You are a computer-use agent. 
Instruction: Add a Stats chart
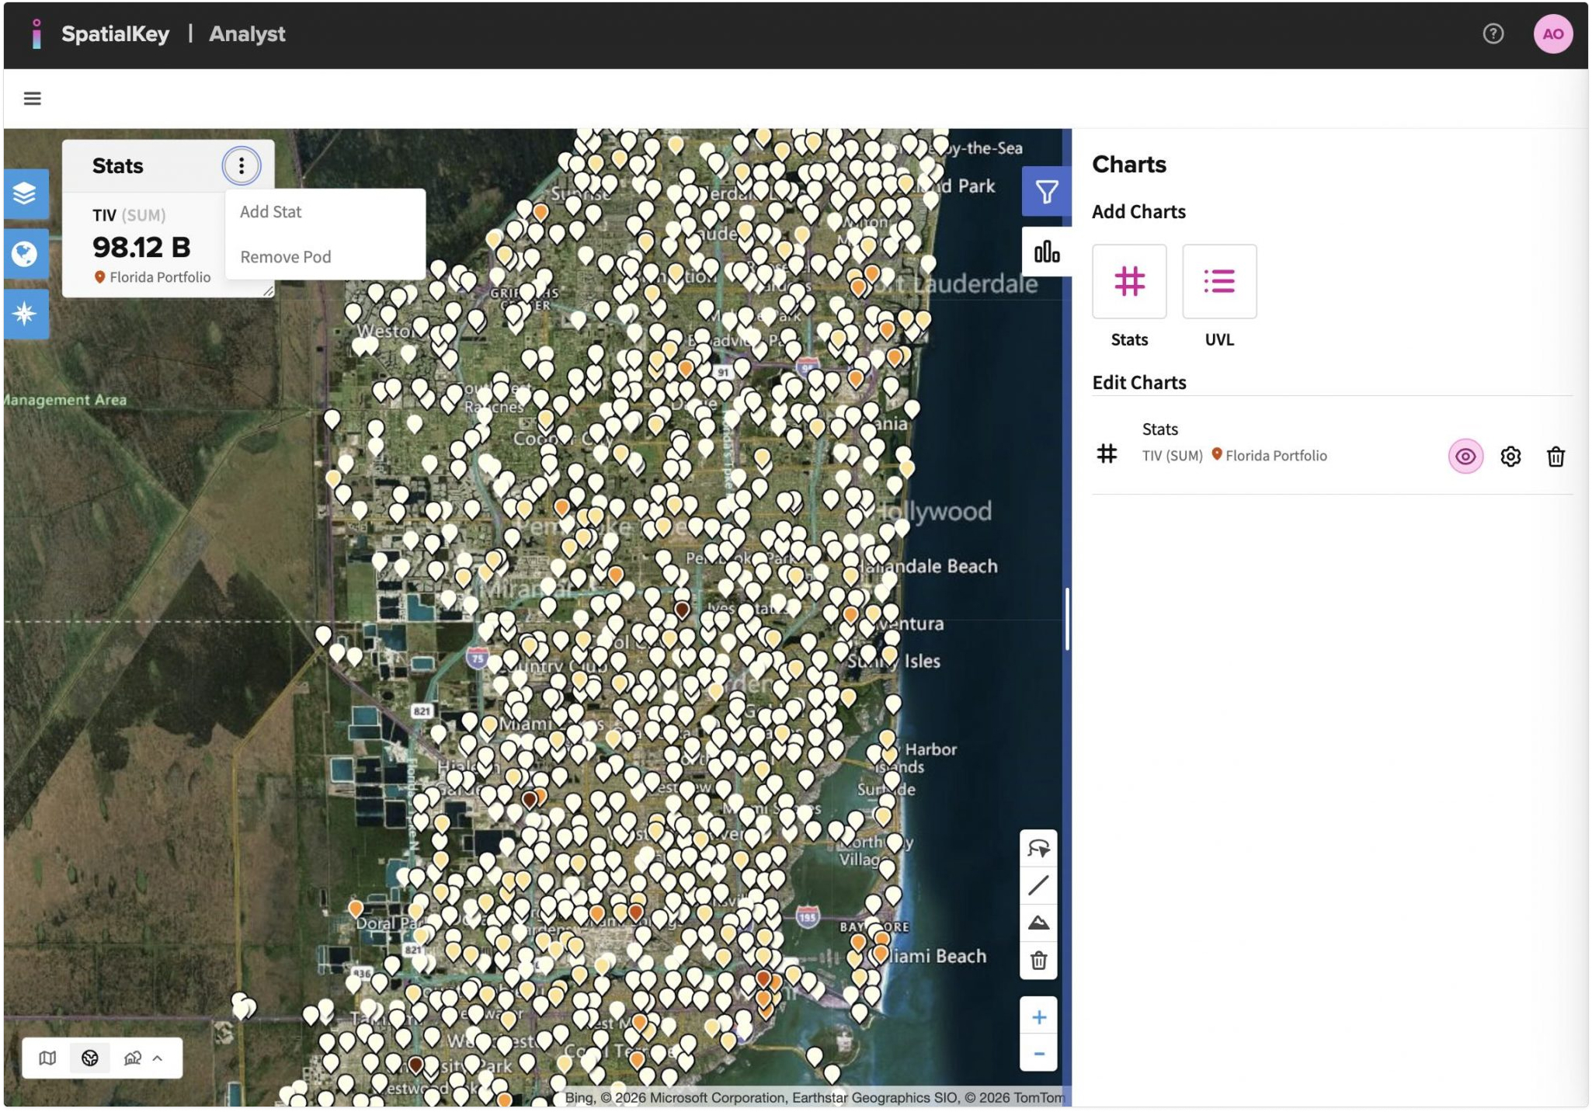pos(1128,282)
